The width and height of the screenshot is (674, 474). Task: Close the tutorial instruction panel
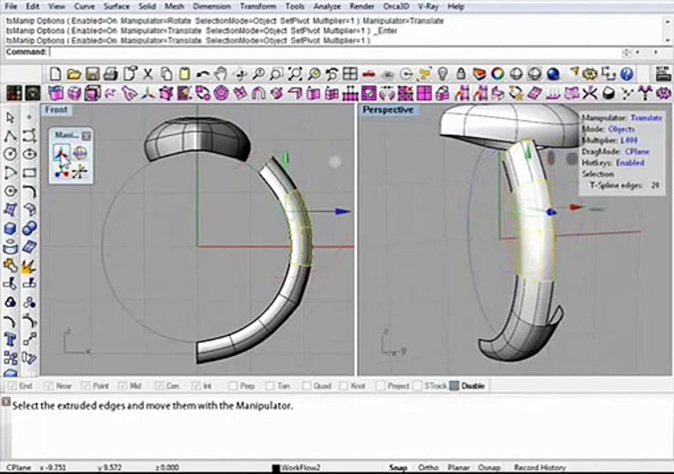[5, 402]
